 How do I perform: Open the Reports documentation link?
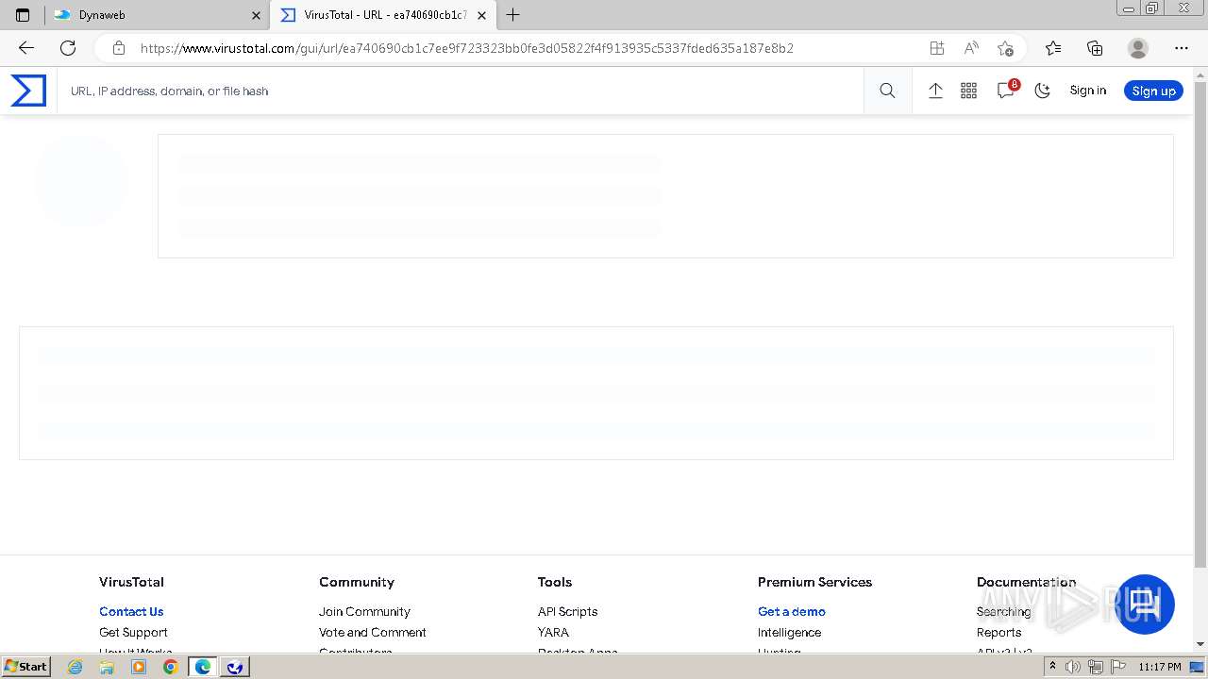coord(998,632)
